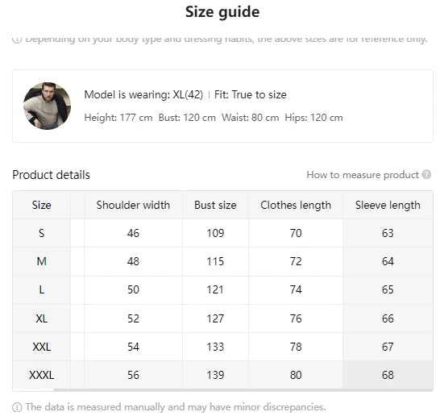This screenshot has height=416, width=444.
Task: Select the Bust size column header
Action: (x=215, y=205)
